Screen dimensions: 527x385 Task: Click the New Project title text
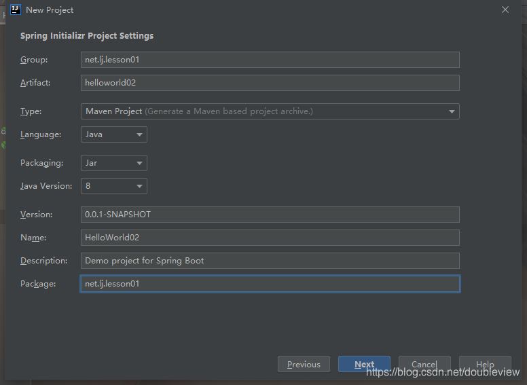(x=50, y=10)
